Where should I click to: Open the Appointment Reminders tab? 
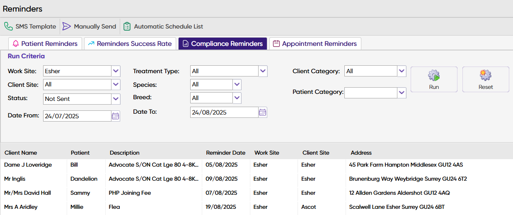(315, 44)
